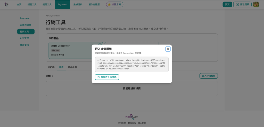Open the 使用條款 footer link
264x127 pixels.
pos(122,123)
